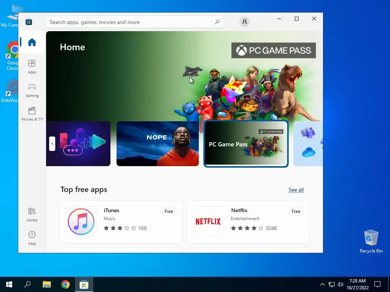Open the taskbar search icon
Screen dimensions: 390x292
(x=27, y=284)
